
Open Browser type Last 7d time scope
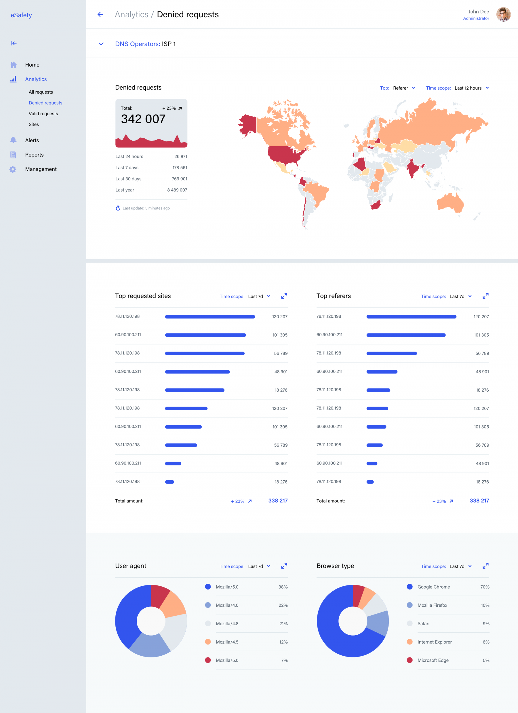click(x=460, y=566)
